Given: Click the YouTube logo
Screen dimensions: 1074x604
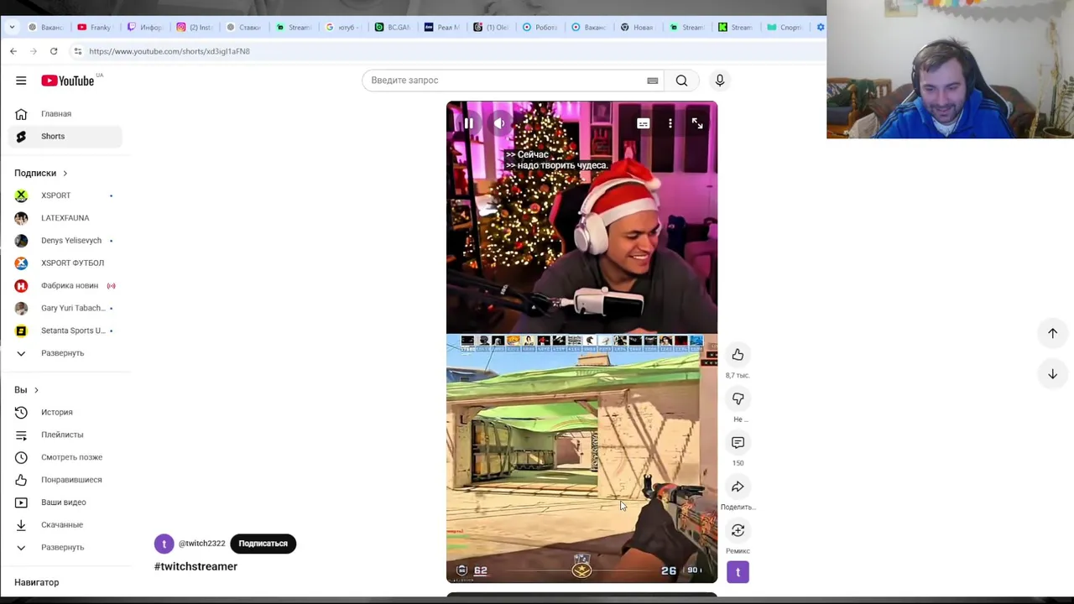Looking at the screenshot, I should (68, 81).
